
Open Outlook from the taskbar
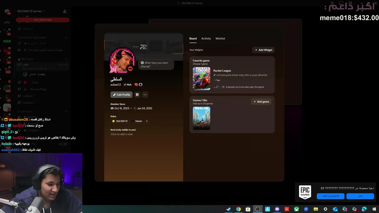pyautogui.click(x=335, y=209)
